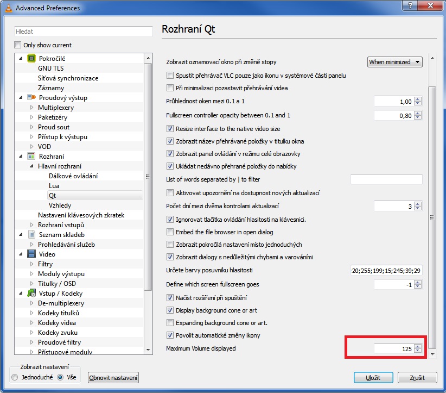Uncheck Display background cone or art

pos(170,310)
